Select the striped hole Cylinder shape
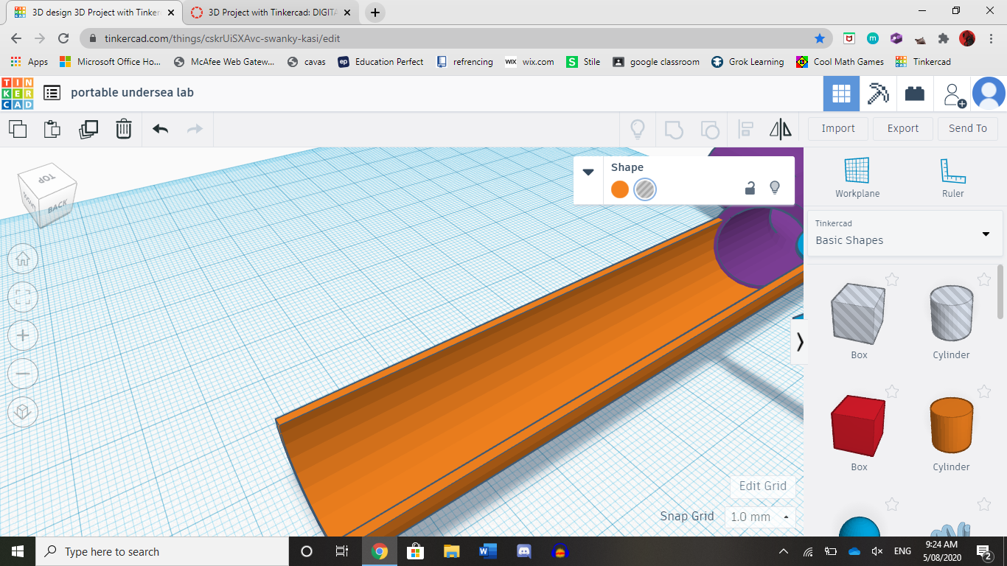The image size is (1007, 566). [951, 313]
